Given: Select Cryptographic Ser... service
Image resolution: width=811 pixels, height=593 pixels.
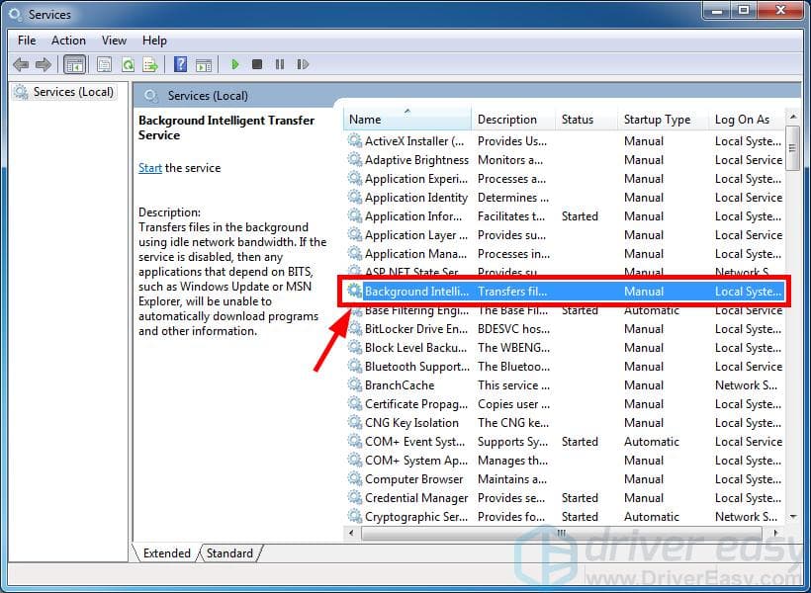Looking at the screenshot, I should point(565,517).
